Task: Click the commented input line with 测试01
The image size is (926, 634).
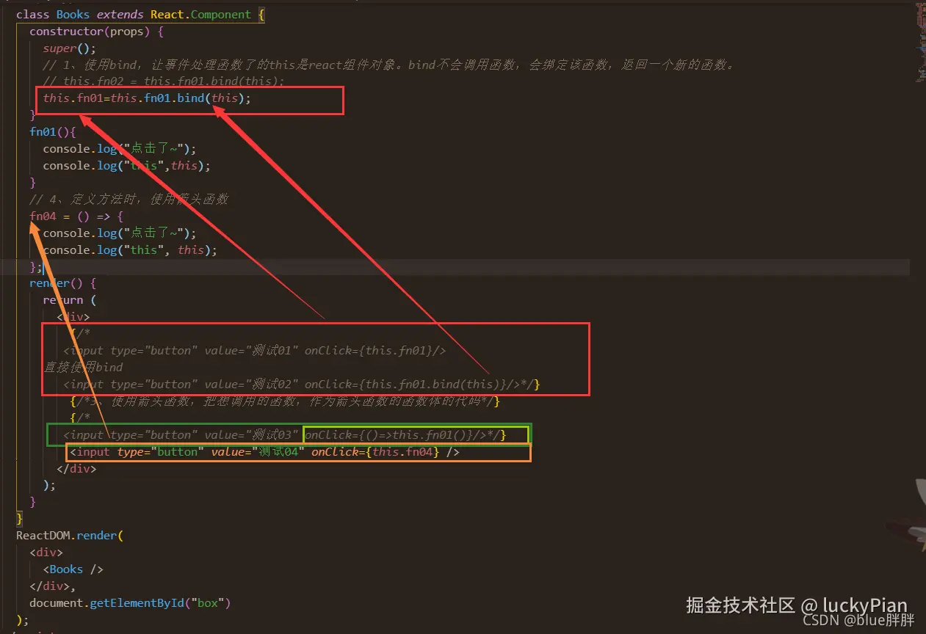Action: point(255,351)
